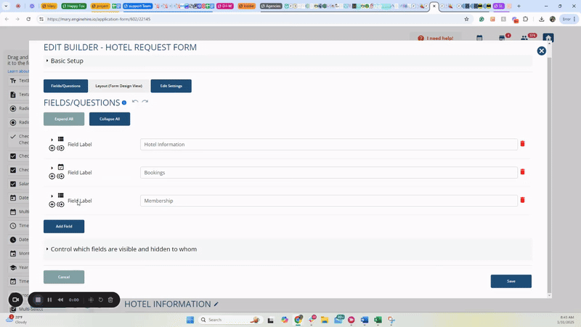Stop the screen recording
581x327 pixels.
(38, 300)
